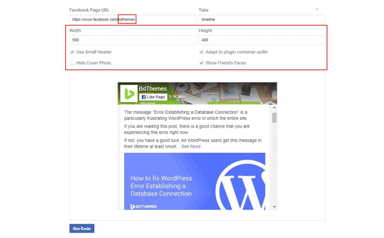The width and height of the screenshot is (384, 238).
Task: Click the preview scrollbar down arrow
Action: [x=274, y=207]
